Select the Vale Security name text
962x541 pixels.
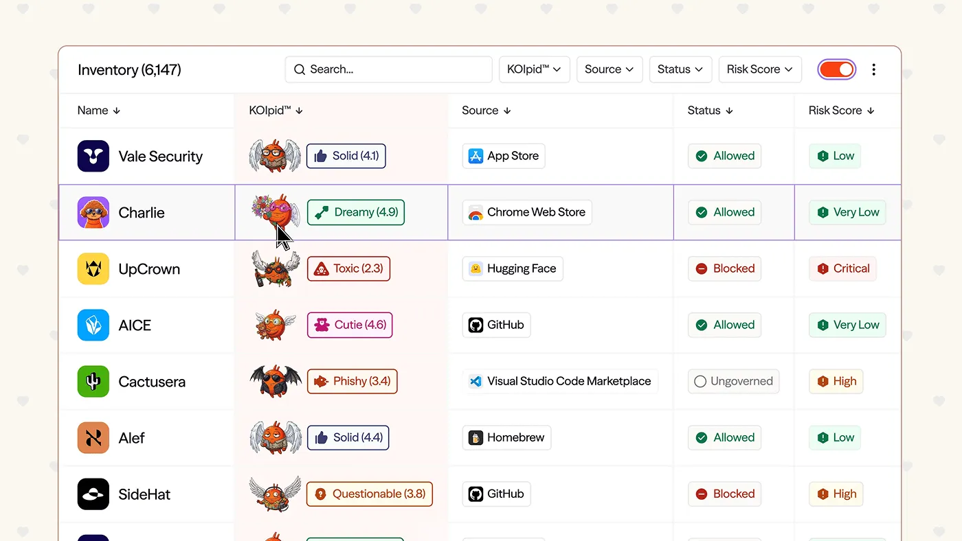[x=161, y=157]
